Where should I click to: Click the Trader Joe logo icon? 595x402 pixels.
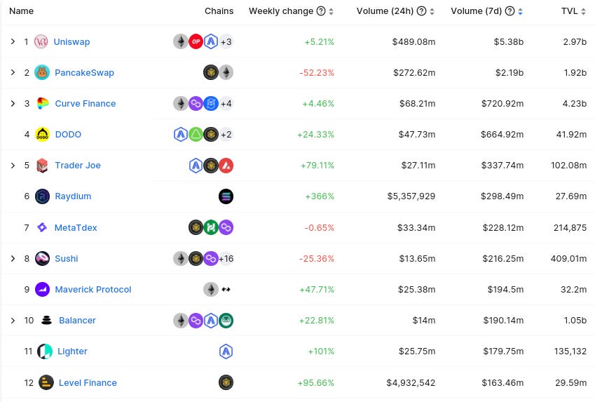coord(42,166)
